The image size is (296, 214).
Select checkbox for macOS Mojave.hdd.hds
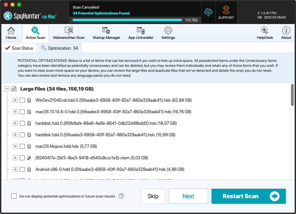(22, 147)
